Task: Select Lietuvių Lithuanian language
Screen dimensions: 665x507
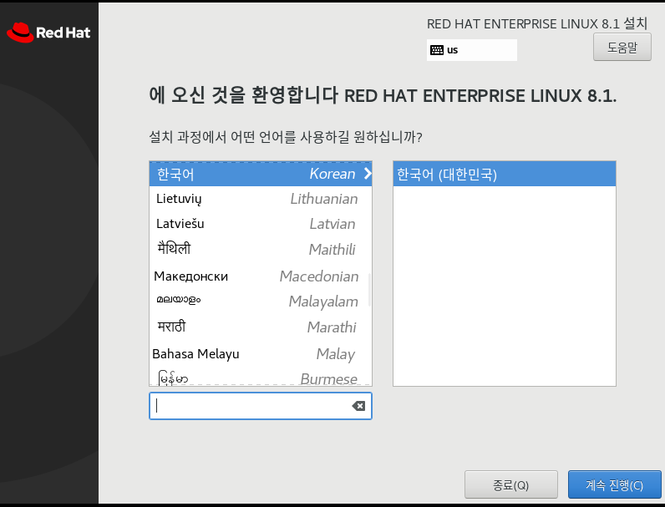Action: click(261, 199)
